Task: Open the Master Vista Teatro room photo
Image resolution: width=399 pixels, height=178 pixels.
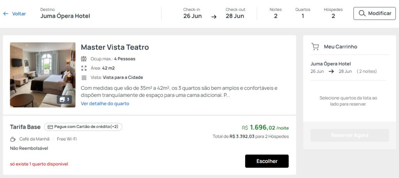Action: (x=42, y=74)
